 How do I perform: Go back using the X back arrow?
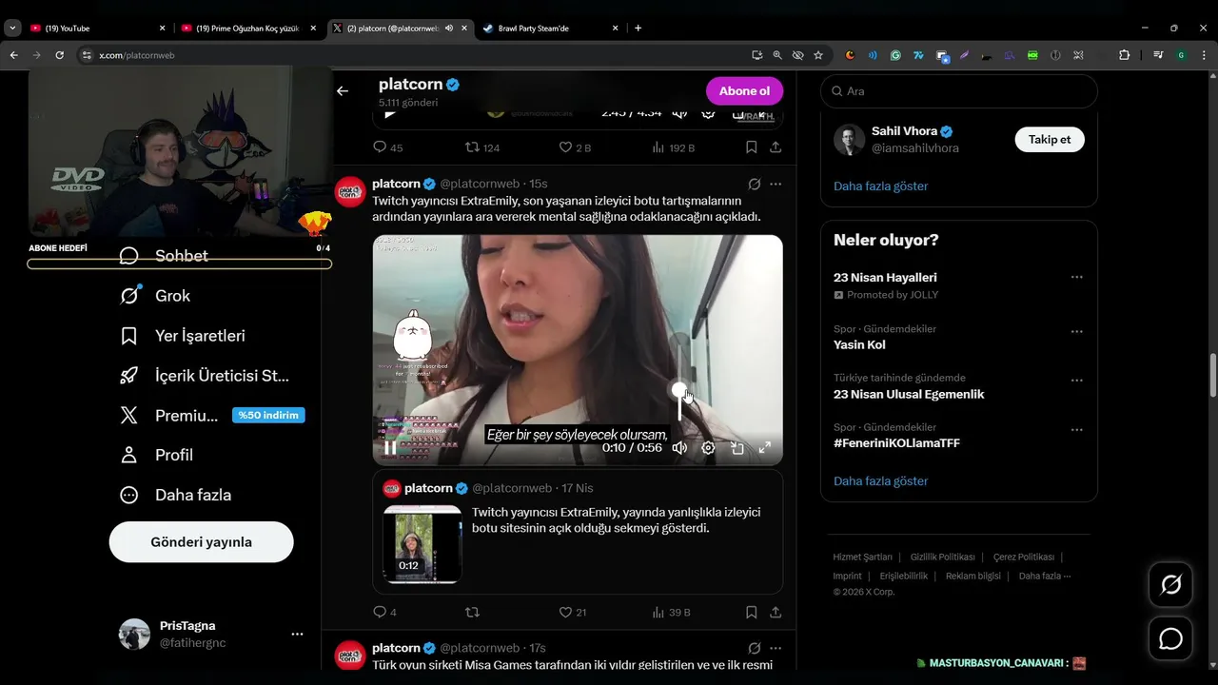point(343,91)
